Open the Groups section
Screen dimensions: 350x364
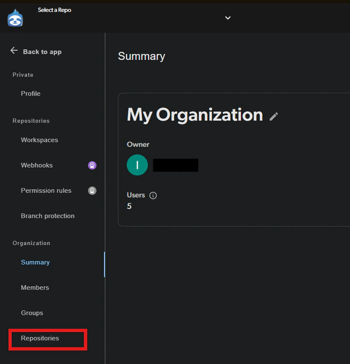(x=32, y=313)
